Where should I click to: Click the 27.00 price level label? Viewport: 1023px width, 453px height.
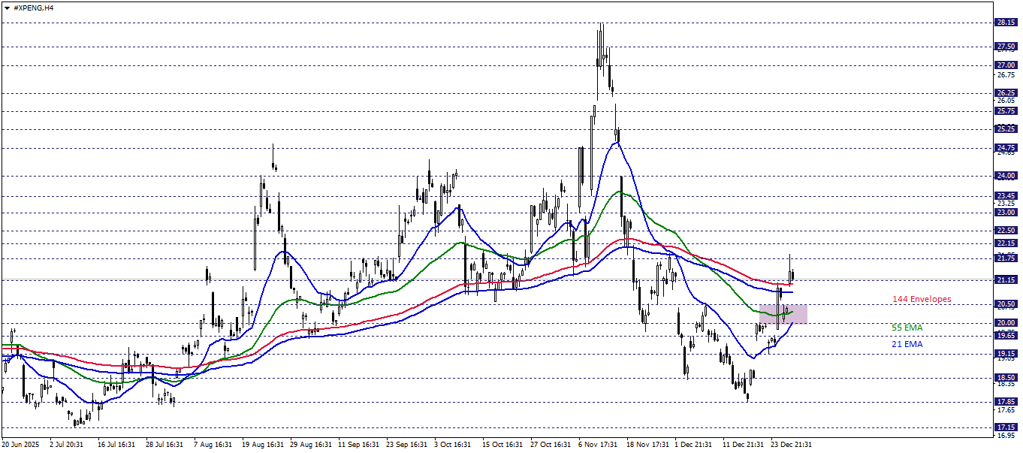1005,65
